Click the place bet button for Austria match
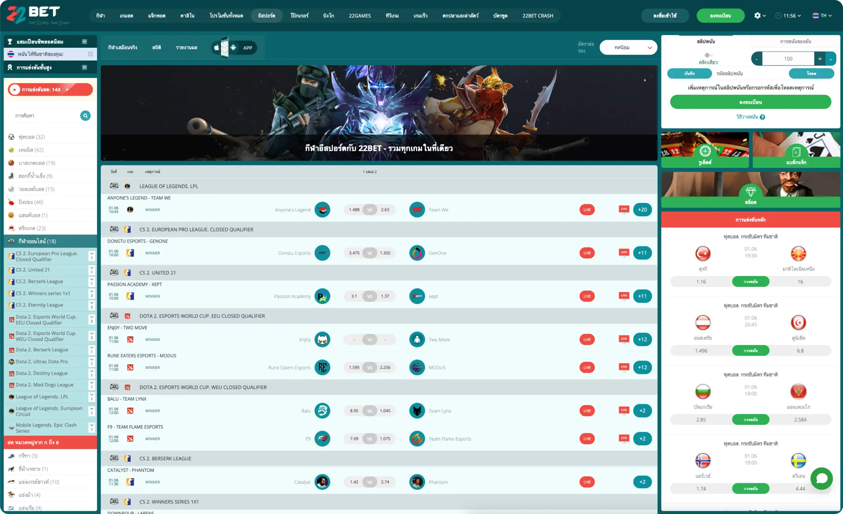Image resolution: width=843 pixels, height=514 pixels. click(751, 350)
